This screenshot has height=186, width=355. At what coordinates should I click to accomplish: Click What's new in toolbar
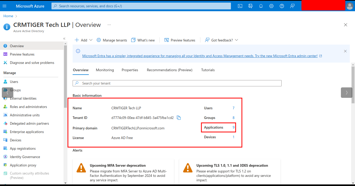(143, 40)
